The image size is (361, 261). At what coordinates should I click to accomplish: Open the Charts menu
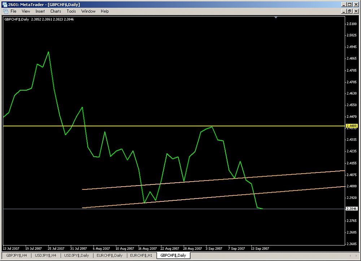tap(56, 11)
